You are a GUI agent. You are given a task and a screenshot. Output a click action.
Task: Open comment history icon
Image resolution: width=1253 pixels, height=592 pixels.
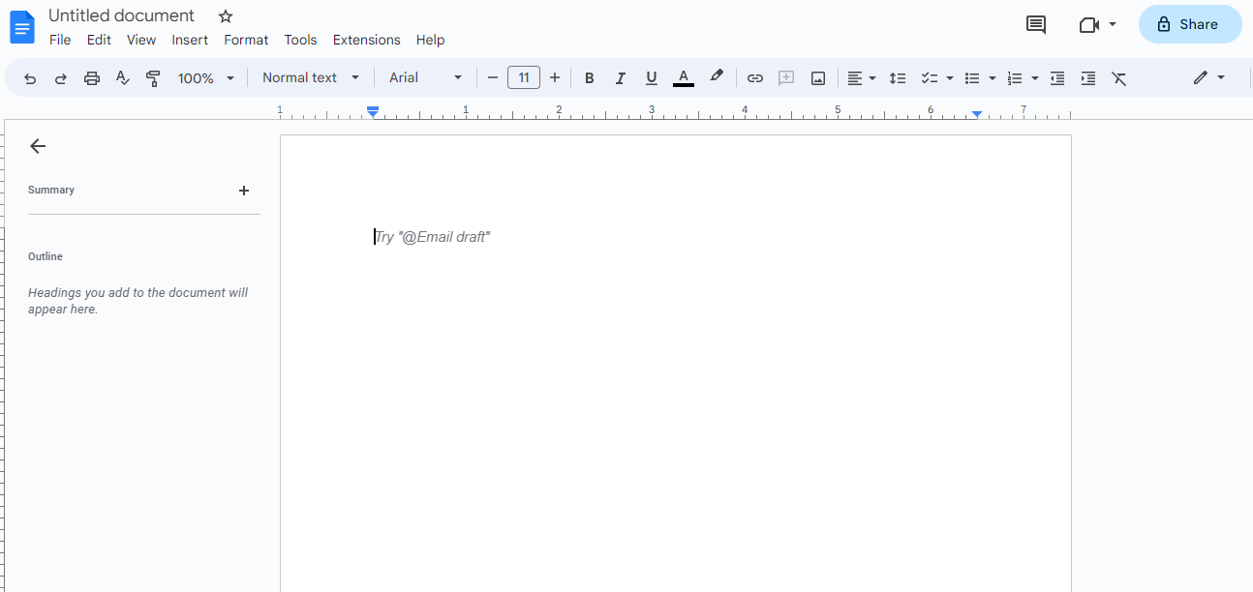tap(1036, 25)
